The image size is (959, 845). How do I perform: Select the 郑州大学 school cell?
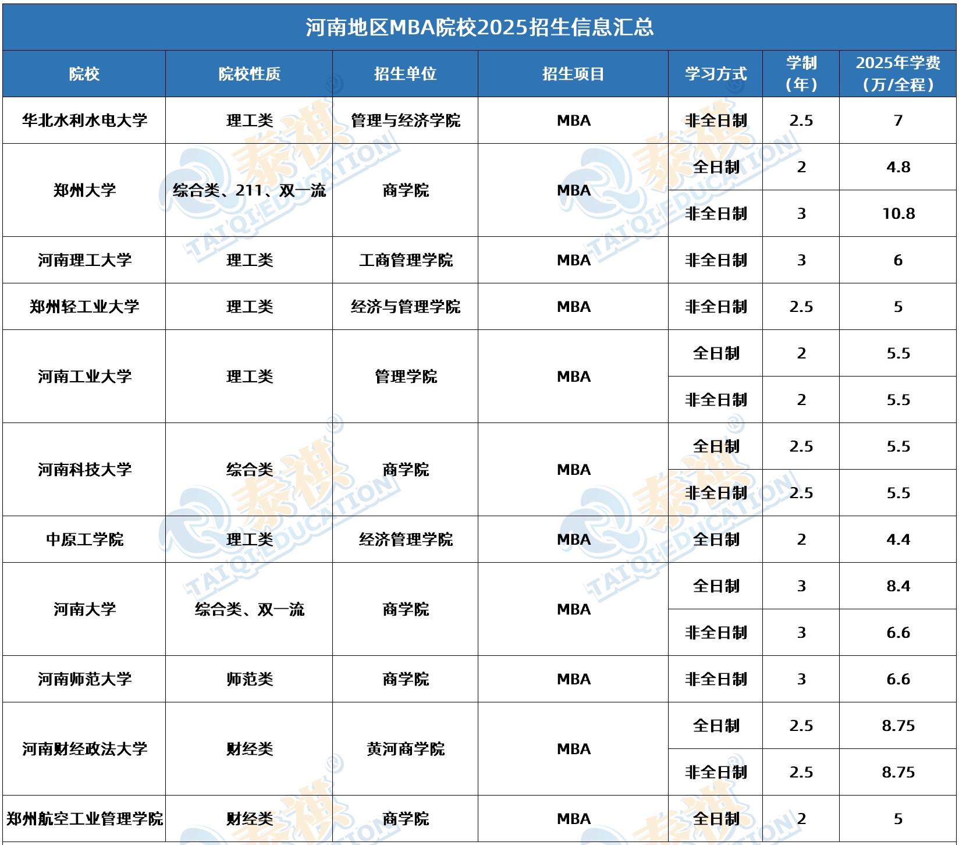(x=84, y=190)
